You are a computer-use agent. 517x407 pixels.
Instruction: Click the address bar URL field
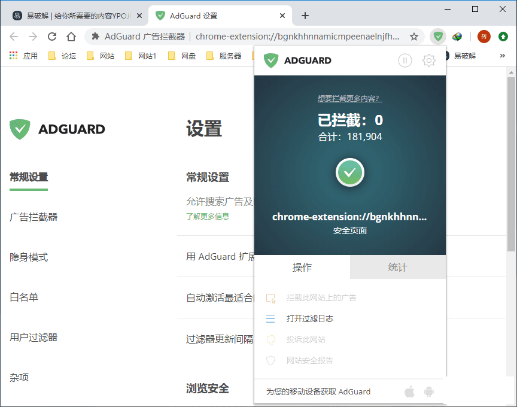pyautogui.click(x=297, y=37)
